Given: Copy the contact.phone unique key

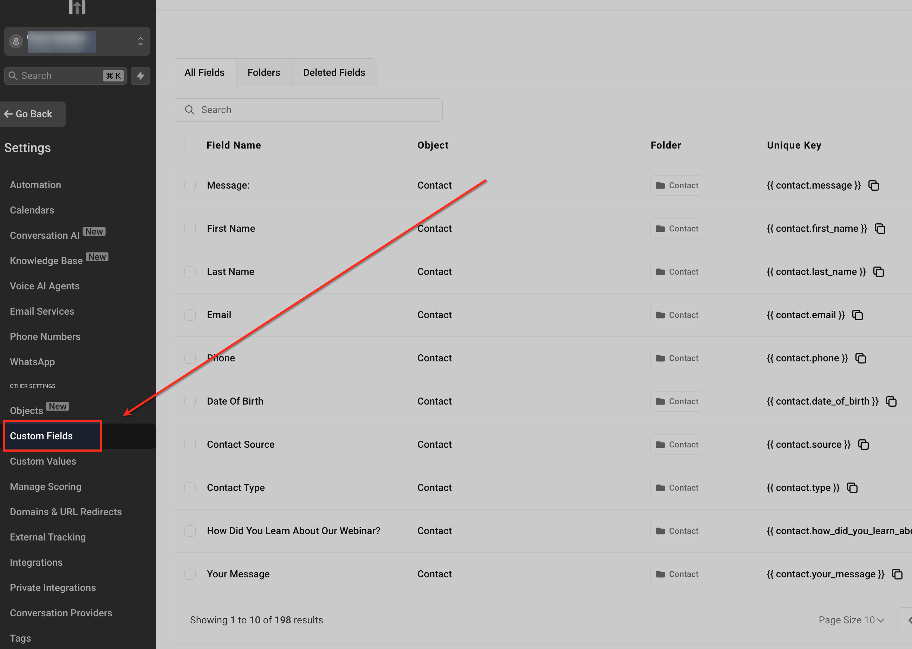Looking at the screenshot, I should (x=861, y=358).
